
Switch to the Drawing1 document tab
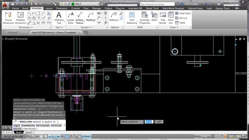point(13,32)
